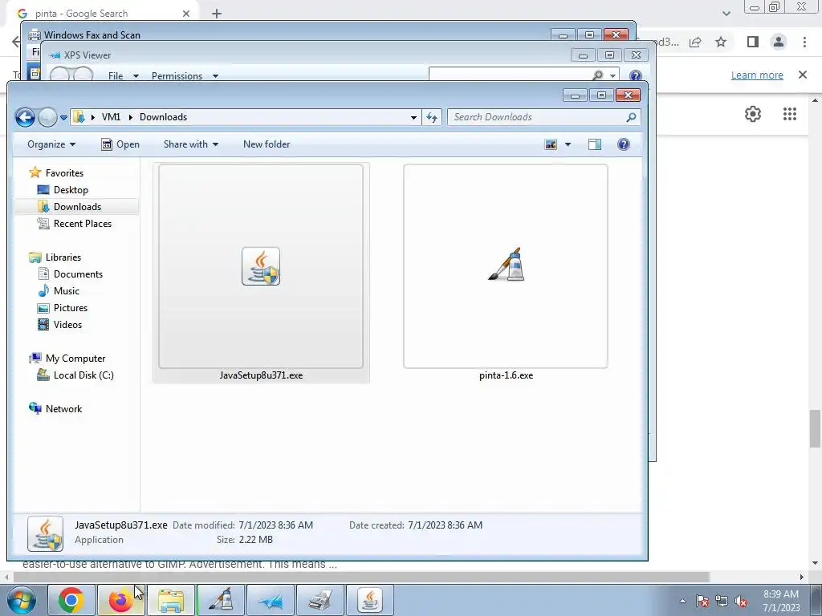Open the view options dropdown arrow
The image size is (822, 616).
pyautogui.click(x=568, y=144)
